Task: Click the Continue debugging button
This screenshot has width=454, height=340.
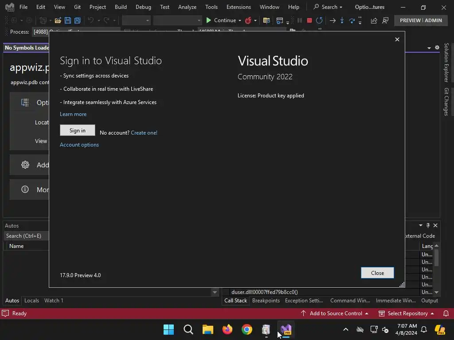Action: pyautogui.click(x=222, y=20)
